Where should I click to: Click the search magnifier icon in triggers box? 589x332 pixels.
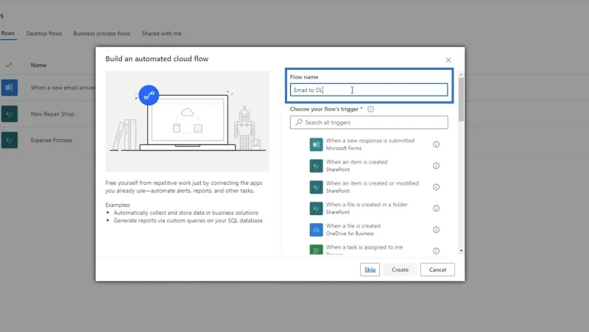point(299,122)
